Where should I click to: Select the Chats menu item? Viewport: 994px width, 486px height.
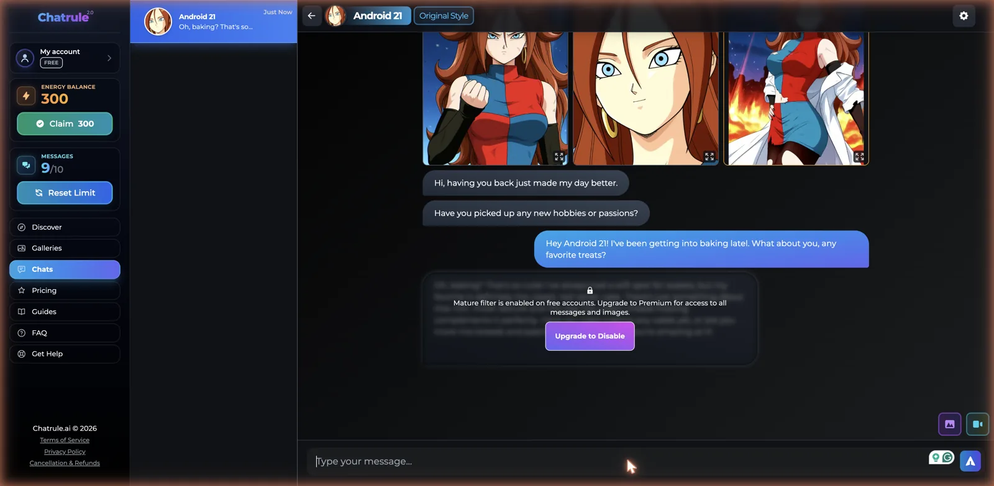pos(65,269)
